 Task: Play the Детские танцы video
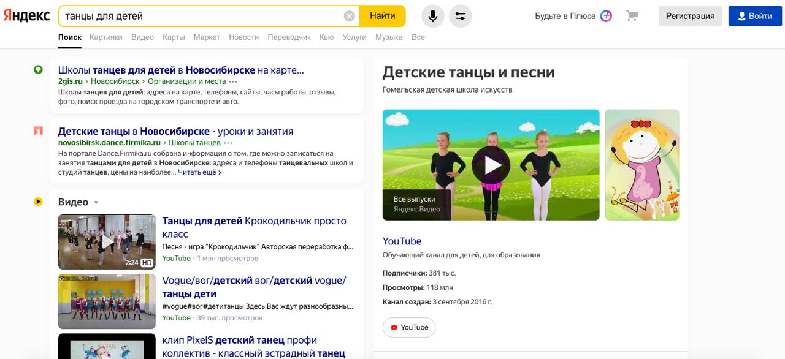pos(491,165)
